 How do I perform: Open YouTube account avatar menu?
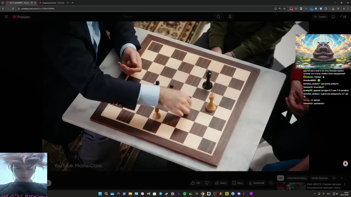pos(343,17)
